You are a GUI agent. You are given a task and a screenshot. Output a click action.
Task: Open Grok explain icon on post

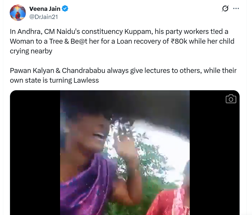click(x=225, y=9)
